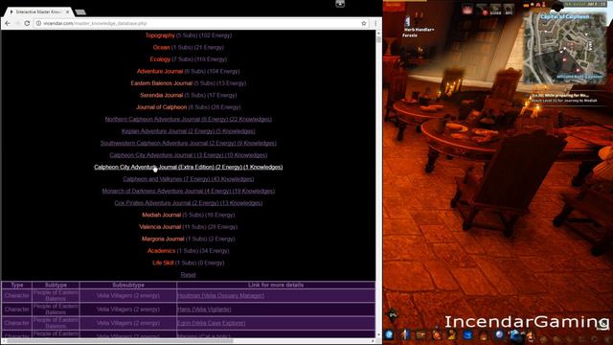This screenshot has width=613, height=345.
Task: Bookmark this page with the star
Action: 364,23
